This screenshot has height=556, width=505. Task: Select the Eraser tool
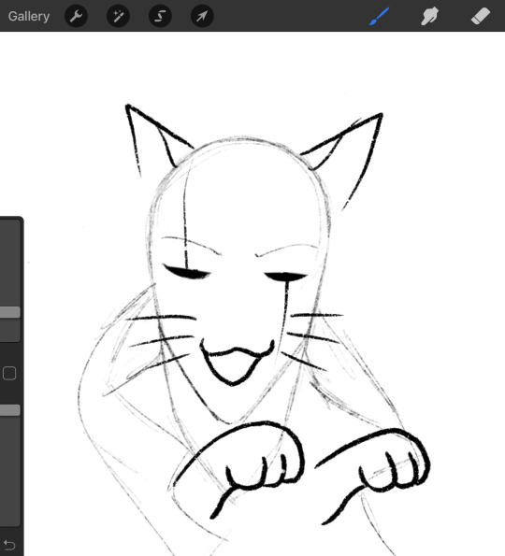tap(481, 16)
